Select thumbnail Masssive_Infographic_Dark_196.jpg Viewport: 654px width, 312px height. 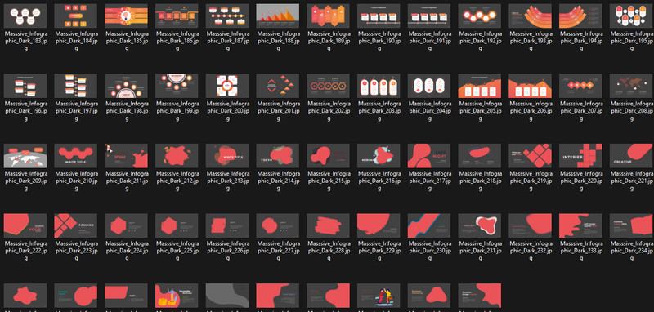(x=25, y=87)
